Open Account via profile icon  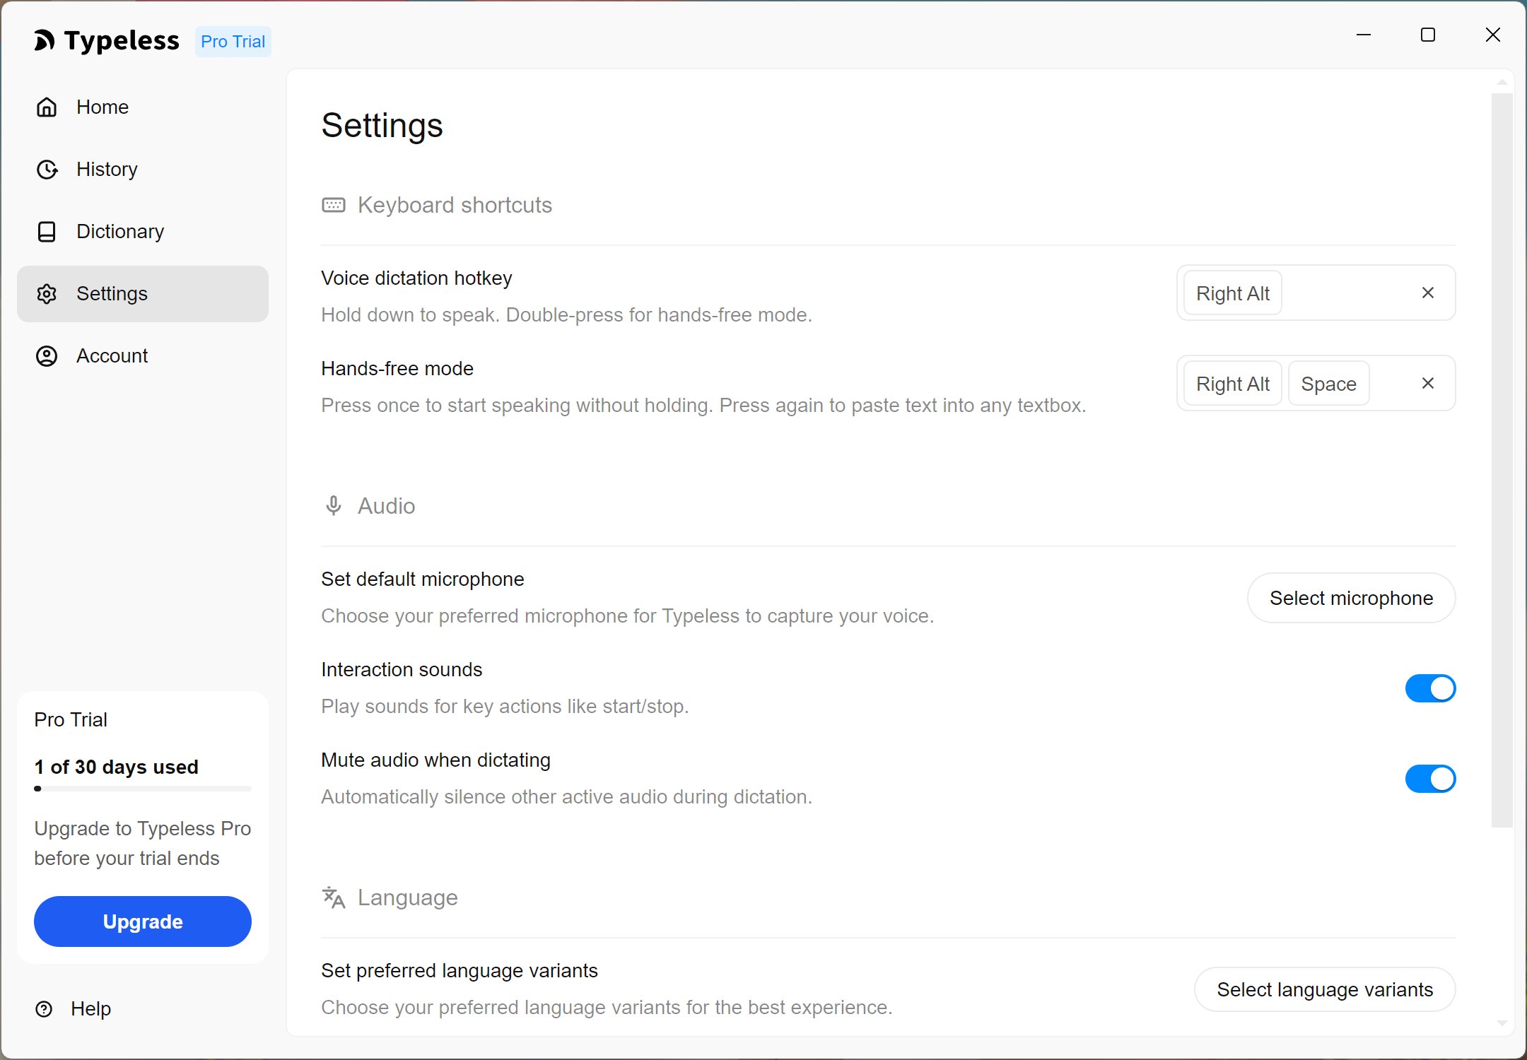[x=47, y=356]
